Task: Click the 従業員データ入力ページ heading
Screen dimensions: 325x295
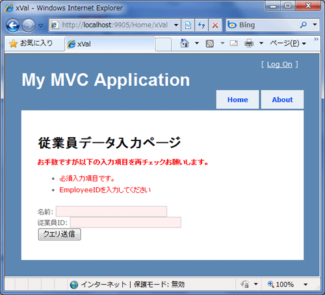Action: coord(109,143)
